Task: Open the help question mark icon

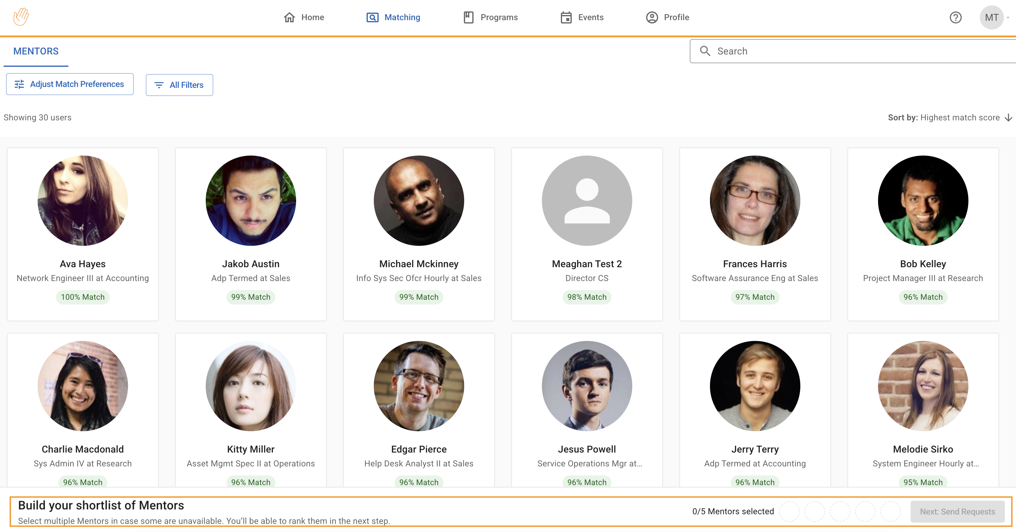Action: click(x=955, y=17)
